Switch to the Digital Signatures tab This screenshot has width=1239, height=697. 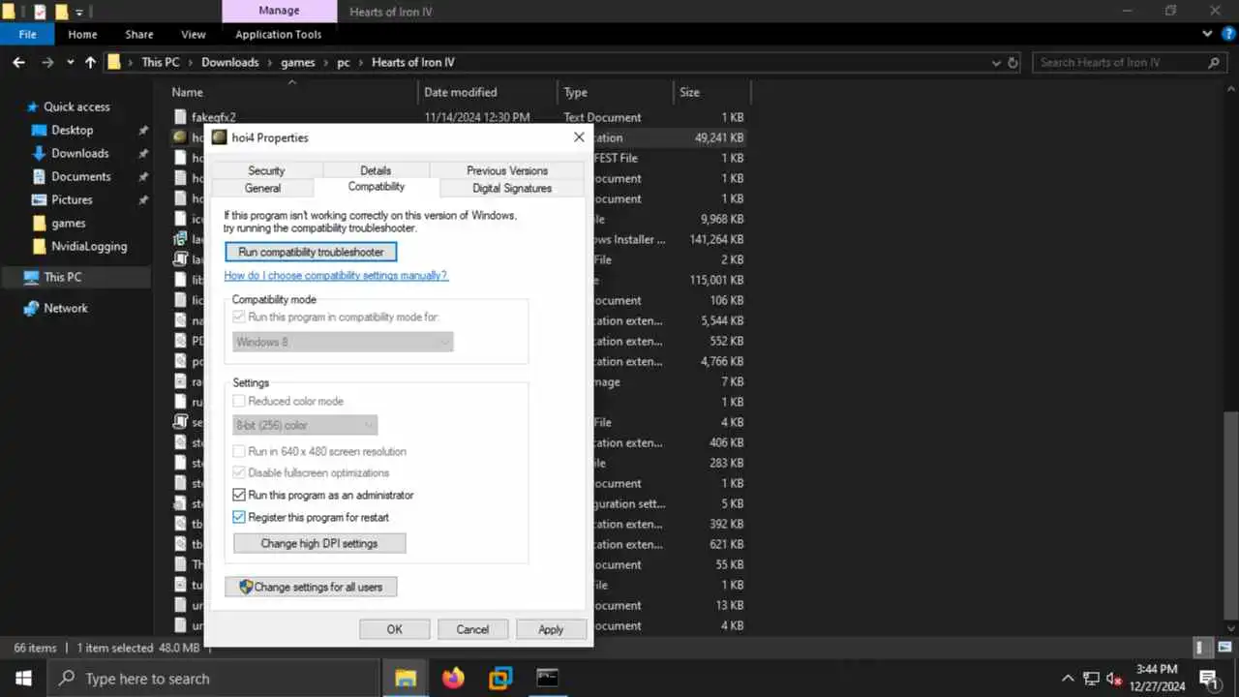tap(512, 188)
